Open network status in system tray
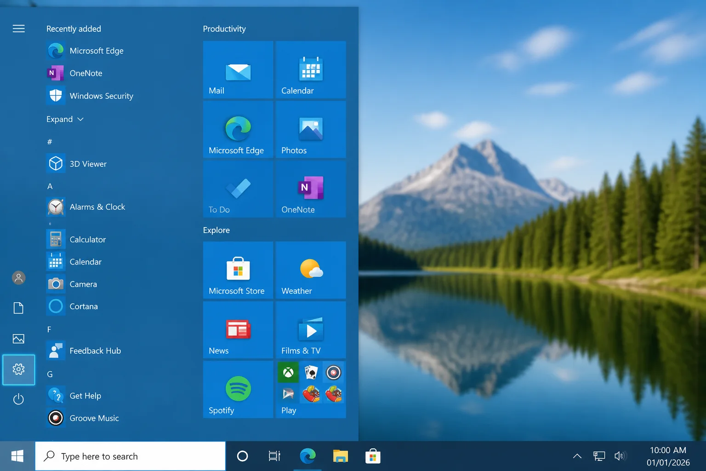Image resolution: width=706 pixels, height=471 pixels. click(x=599, y=456)
